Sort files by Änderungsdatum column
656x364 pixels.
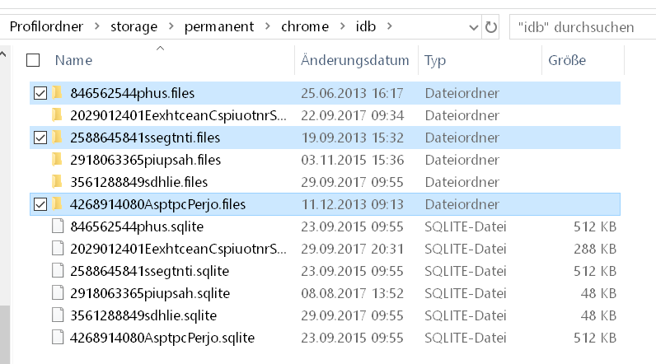pos(354,60)
